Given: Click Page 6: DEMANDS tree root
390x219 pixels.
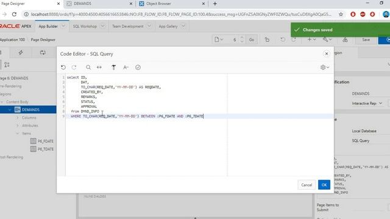Looking at the screenshot, I should point(14,78).
